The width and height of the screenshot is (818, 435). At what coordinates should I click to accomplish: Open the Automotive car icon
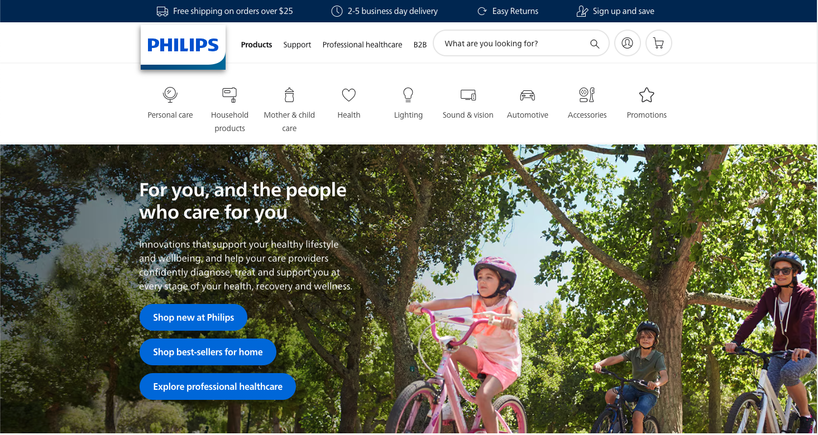pos(528,95)
